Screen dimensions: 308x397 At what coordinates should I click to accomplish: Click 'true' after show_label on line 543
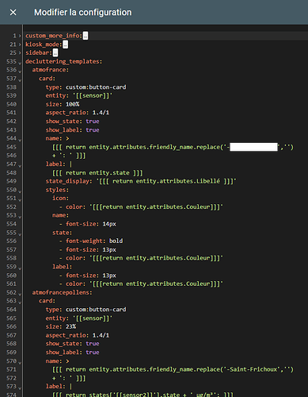coord(93,130)
